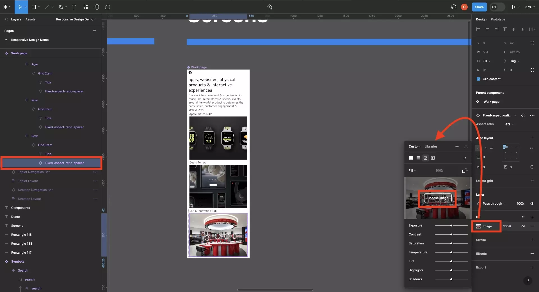
Task: Align vertical centers
Action: coord(514,29)
